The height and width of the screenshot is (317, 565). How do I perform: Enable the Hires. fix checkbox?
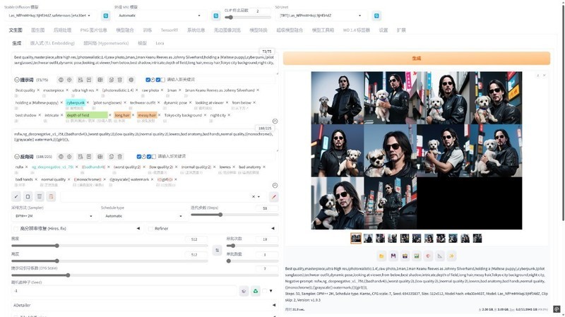[16, 229]
